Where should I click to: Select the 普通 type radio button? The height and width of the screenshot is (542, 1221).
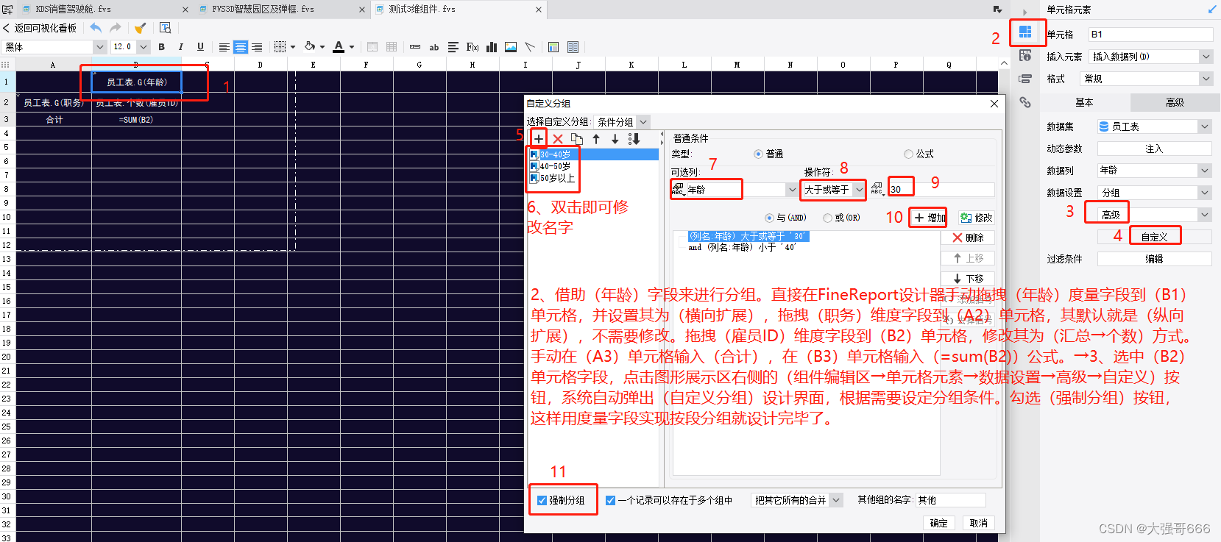759,154
